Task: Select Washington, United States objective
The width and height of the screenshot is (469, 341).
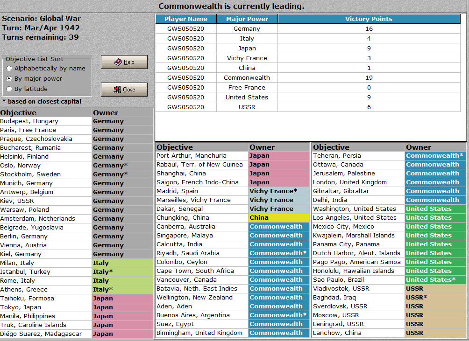Action: click(358, 209)
